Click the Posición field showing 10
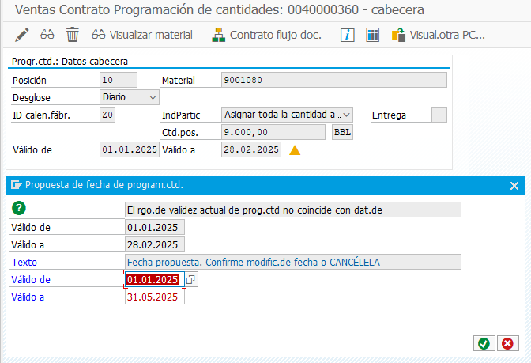 (x=119, y=80)
